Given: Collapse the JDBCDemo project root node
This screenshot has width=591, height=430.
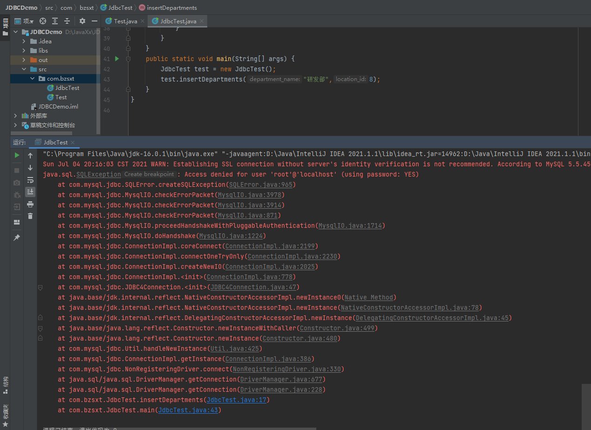Looking at the screenshot, I should point(15,32).
